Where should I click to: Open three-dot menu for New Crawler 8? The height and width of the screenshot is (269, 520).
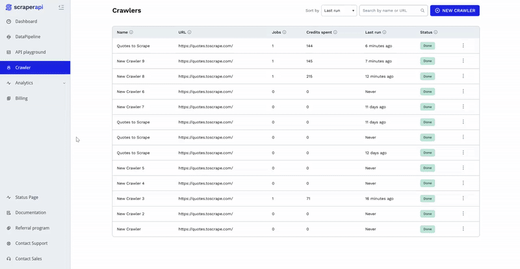(x=463, y=76)
